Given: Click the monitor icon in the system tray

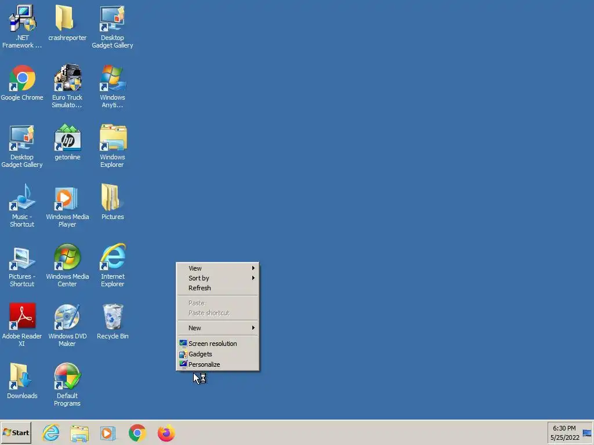Looking at the screenshot, I should point(587,433).
